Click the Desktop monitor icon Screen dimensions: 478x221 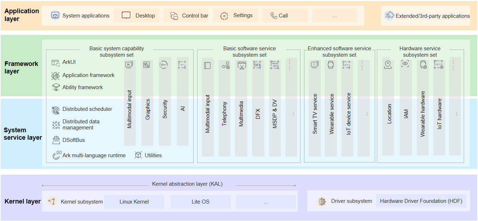coord(126,16)
